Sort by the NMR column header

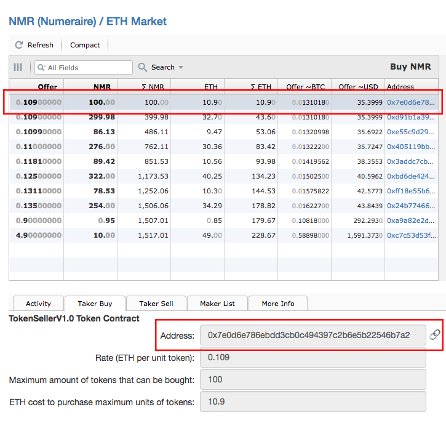[x=90, y=87]
